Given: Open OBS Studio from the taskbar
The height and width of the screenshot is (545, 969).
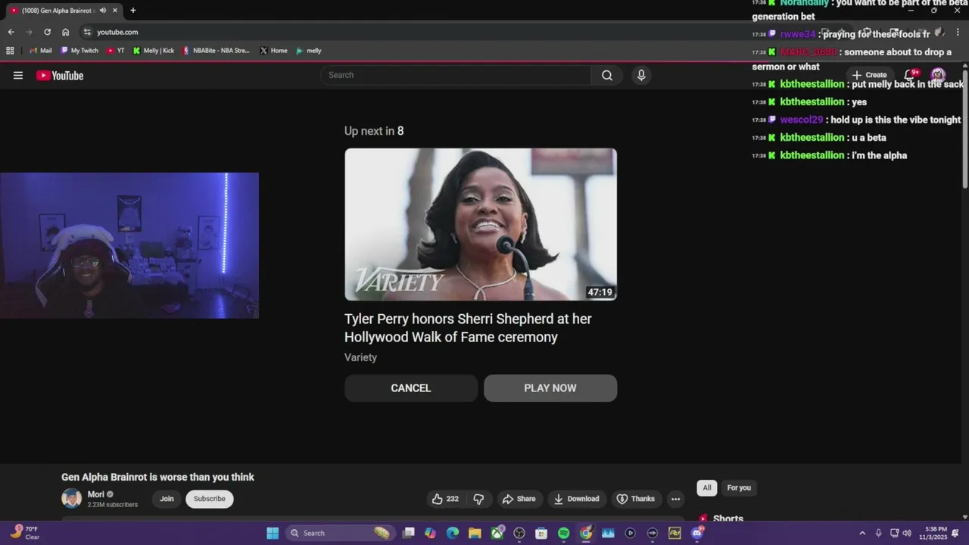Looking at the screenshot, I should tap(519, 533).
